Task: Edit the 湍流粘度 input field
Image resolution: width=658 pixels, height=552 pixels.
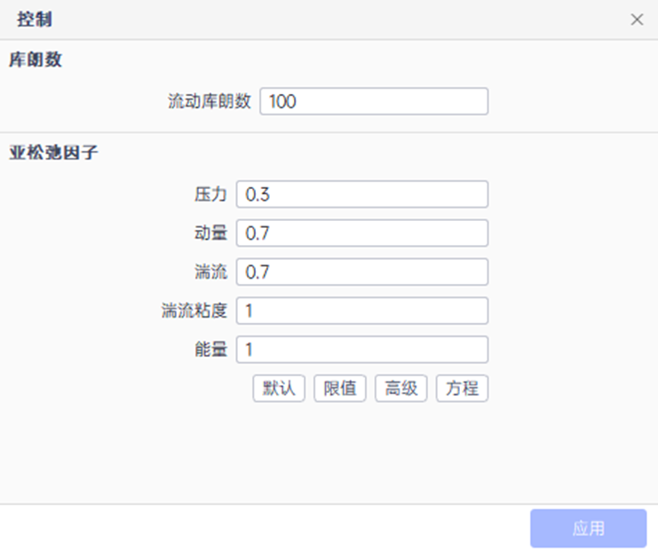Action: [x=362, y=311]
